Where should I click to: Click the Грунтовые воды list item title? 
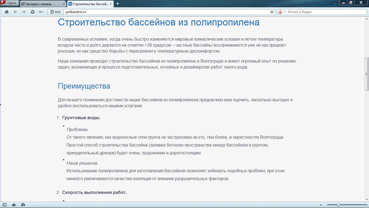81,118
